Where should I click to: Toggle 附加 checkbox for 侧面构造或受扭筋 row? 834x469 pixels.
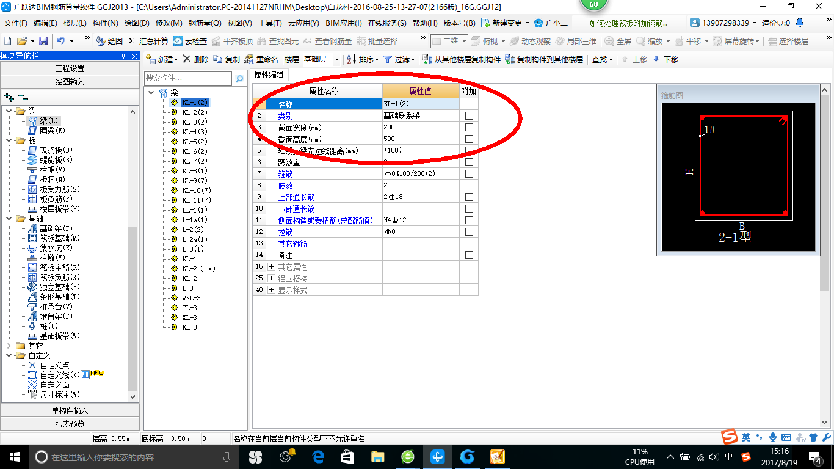click(469, 220)
